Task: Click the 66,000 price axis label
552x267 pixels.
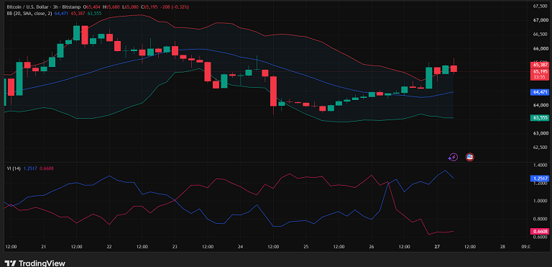Action: point(540,49)
